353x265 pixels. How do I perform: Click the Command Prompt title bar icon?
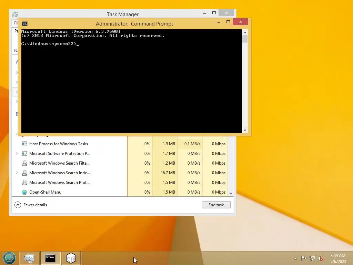pos(25,24)
